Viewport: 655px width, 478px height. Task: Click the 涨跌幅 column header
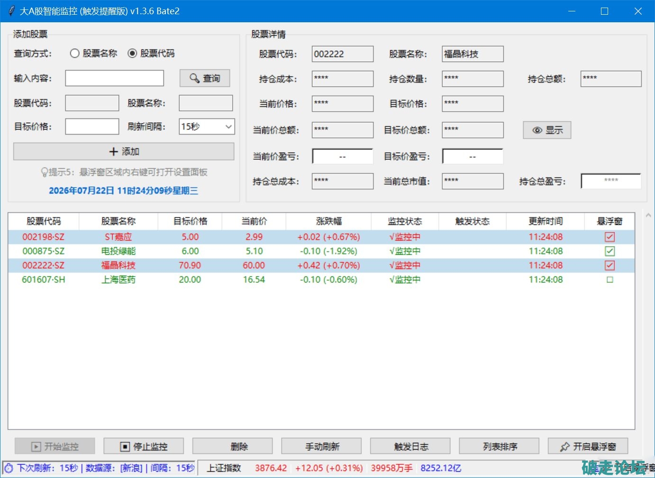click(x=328, y=221)
